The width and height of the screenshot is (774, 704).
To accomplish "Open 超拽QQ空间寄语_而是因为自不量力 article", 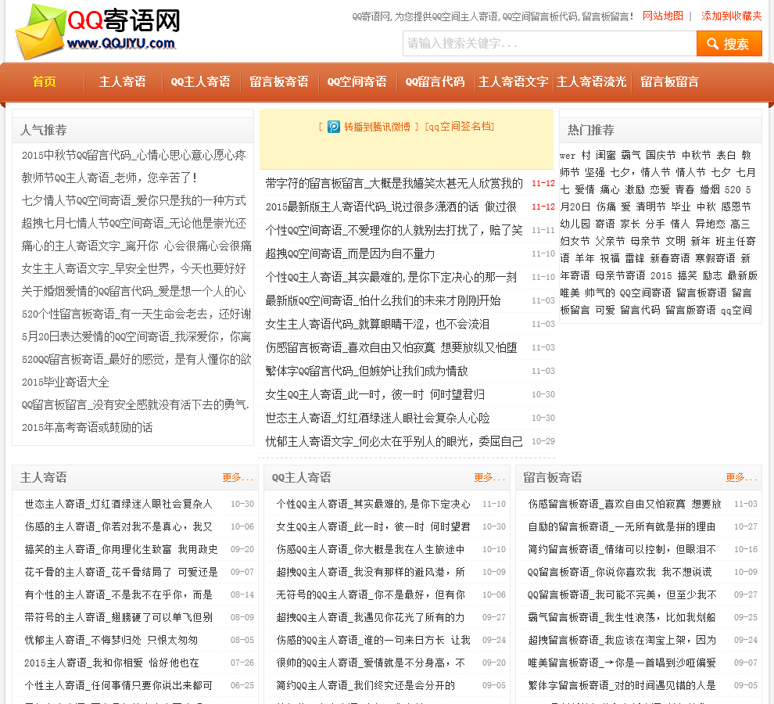I will [x=350, y=253].
